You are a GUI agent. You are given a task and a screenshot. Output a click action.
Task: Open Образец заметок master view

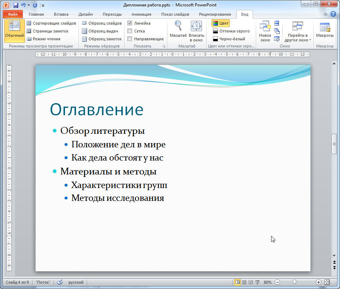coord(102,39)
